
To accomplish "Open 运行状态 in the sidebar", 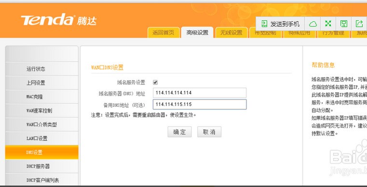I will point(41,69).
